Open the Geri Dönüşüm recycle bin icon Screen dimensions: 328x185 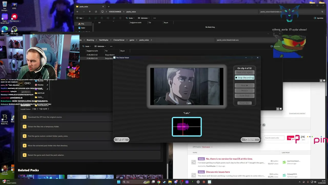pos(4,7)
